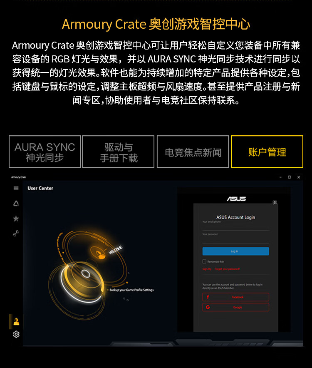
Task: Click the Facebook logo icon
Action: pyautogui.click(x=208, y=297)
